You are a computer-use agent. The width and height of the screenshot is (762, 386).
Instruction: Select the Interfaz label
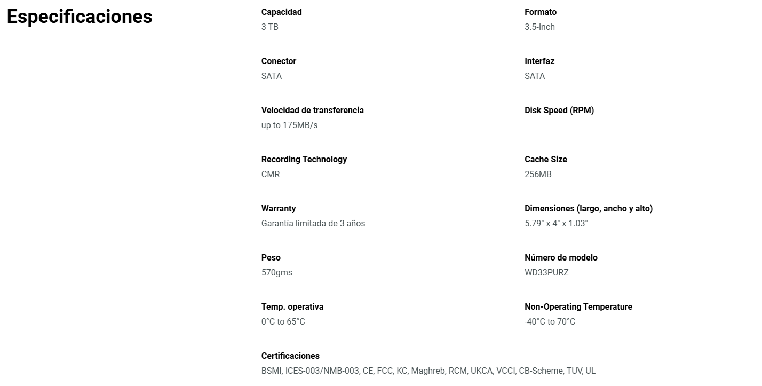(x=539, y=61)
